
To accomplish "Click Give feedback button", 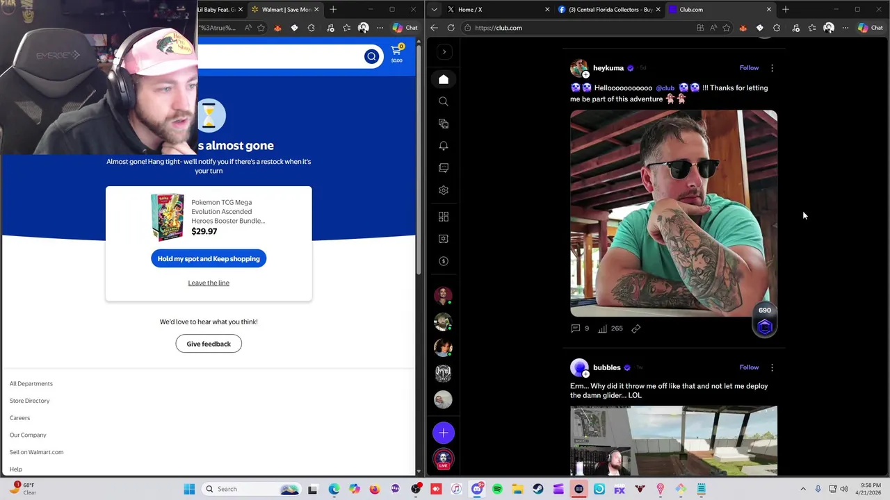I will (x=209, y=344).
